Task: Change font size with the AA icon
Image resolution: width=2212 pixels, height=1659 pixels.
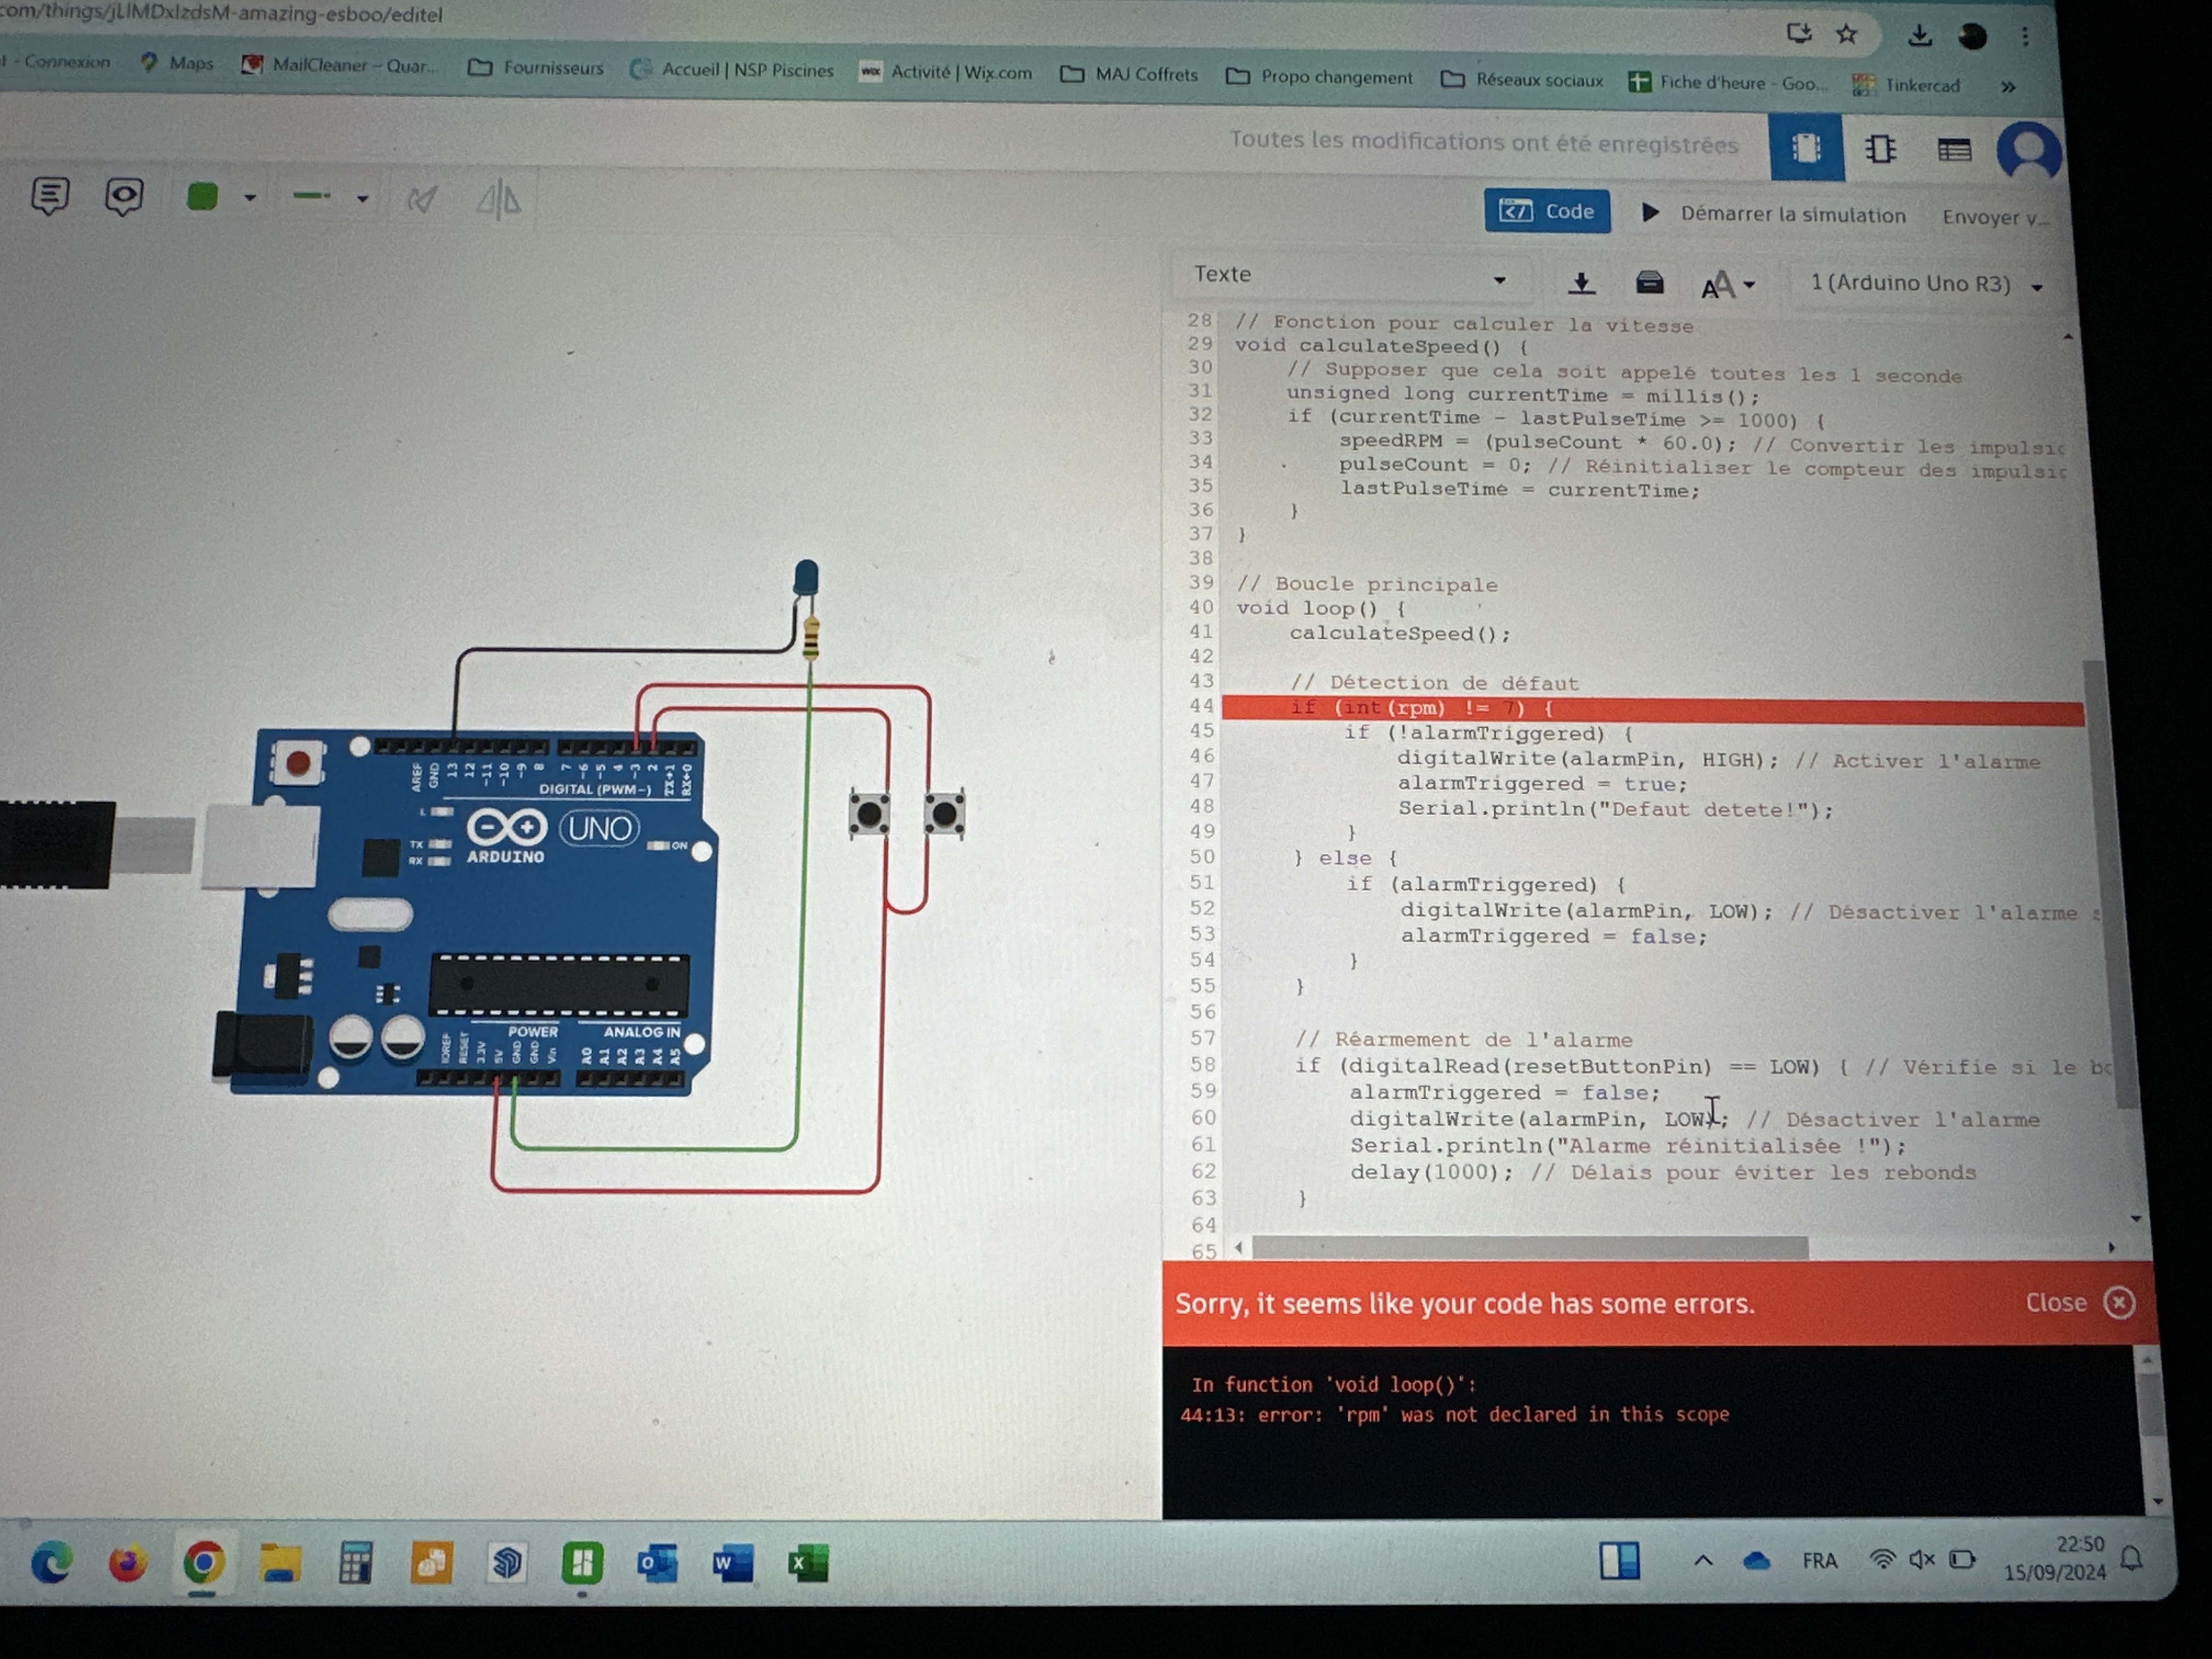Action: [1727, 286]
